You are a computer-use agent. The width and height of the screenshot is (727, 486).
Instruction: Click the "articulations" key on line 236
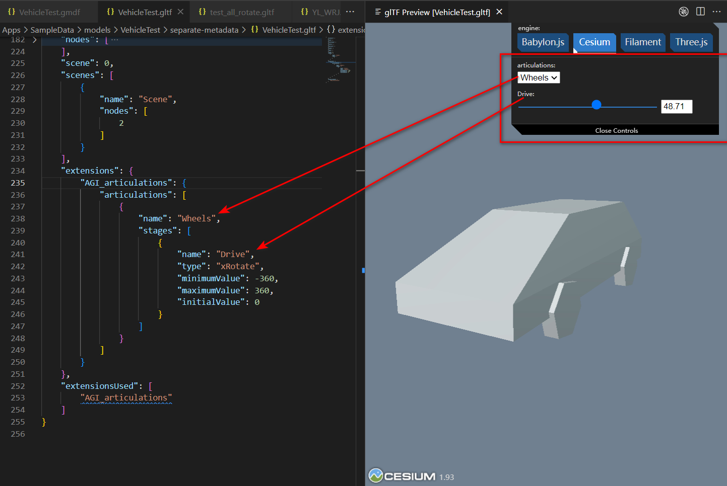tap(136, 195)
